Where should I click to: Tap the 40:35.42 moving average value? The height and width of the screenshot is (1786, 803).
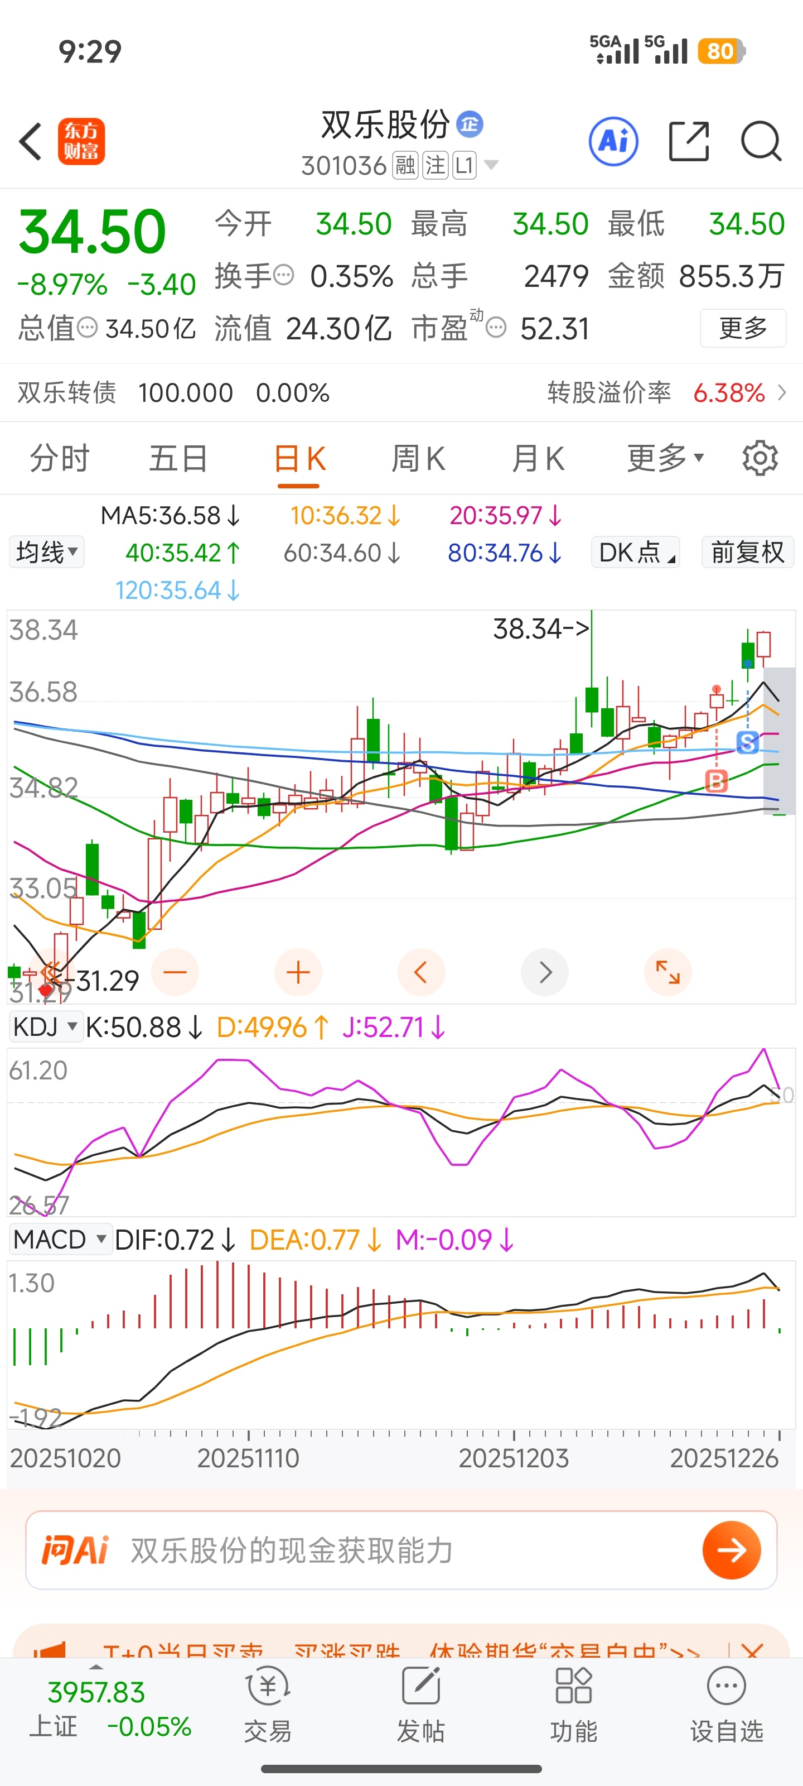tap(183, 553)
